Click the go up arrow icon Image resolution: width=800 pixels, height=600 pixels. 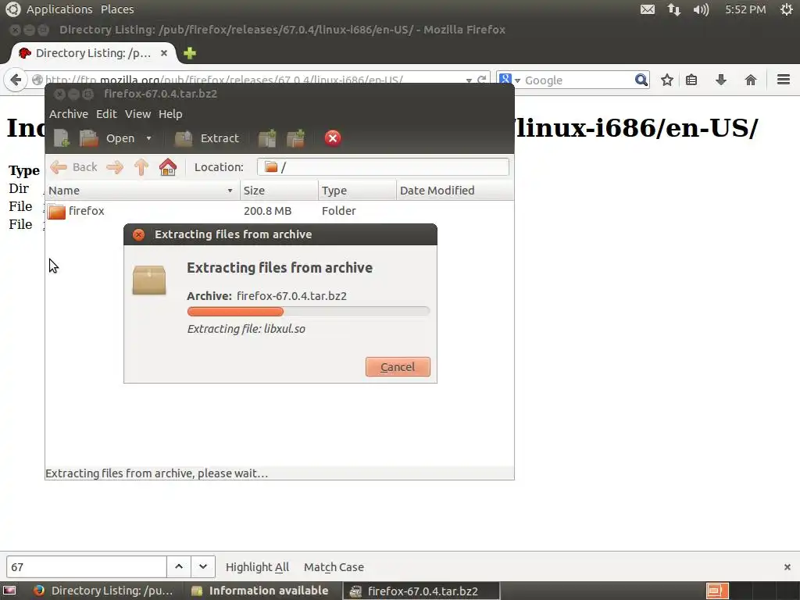click(141, 167)
